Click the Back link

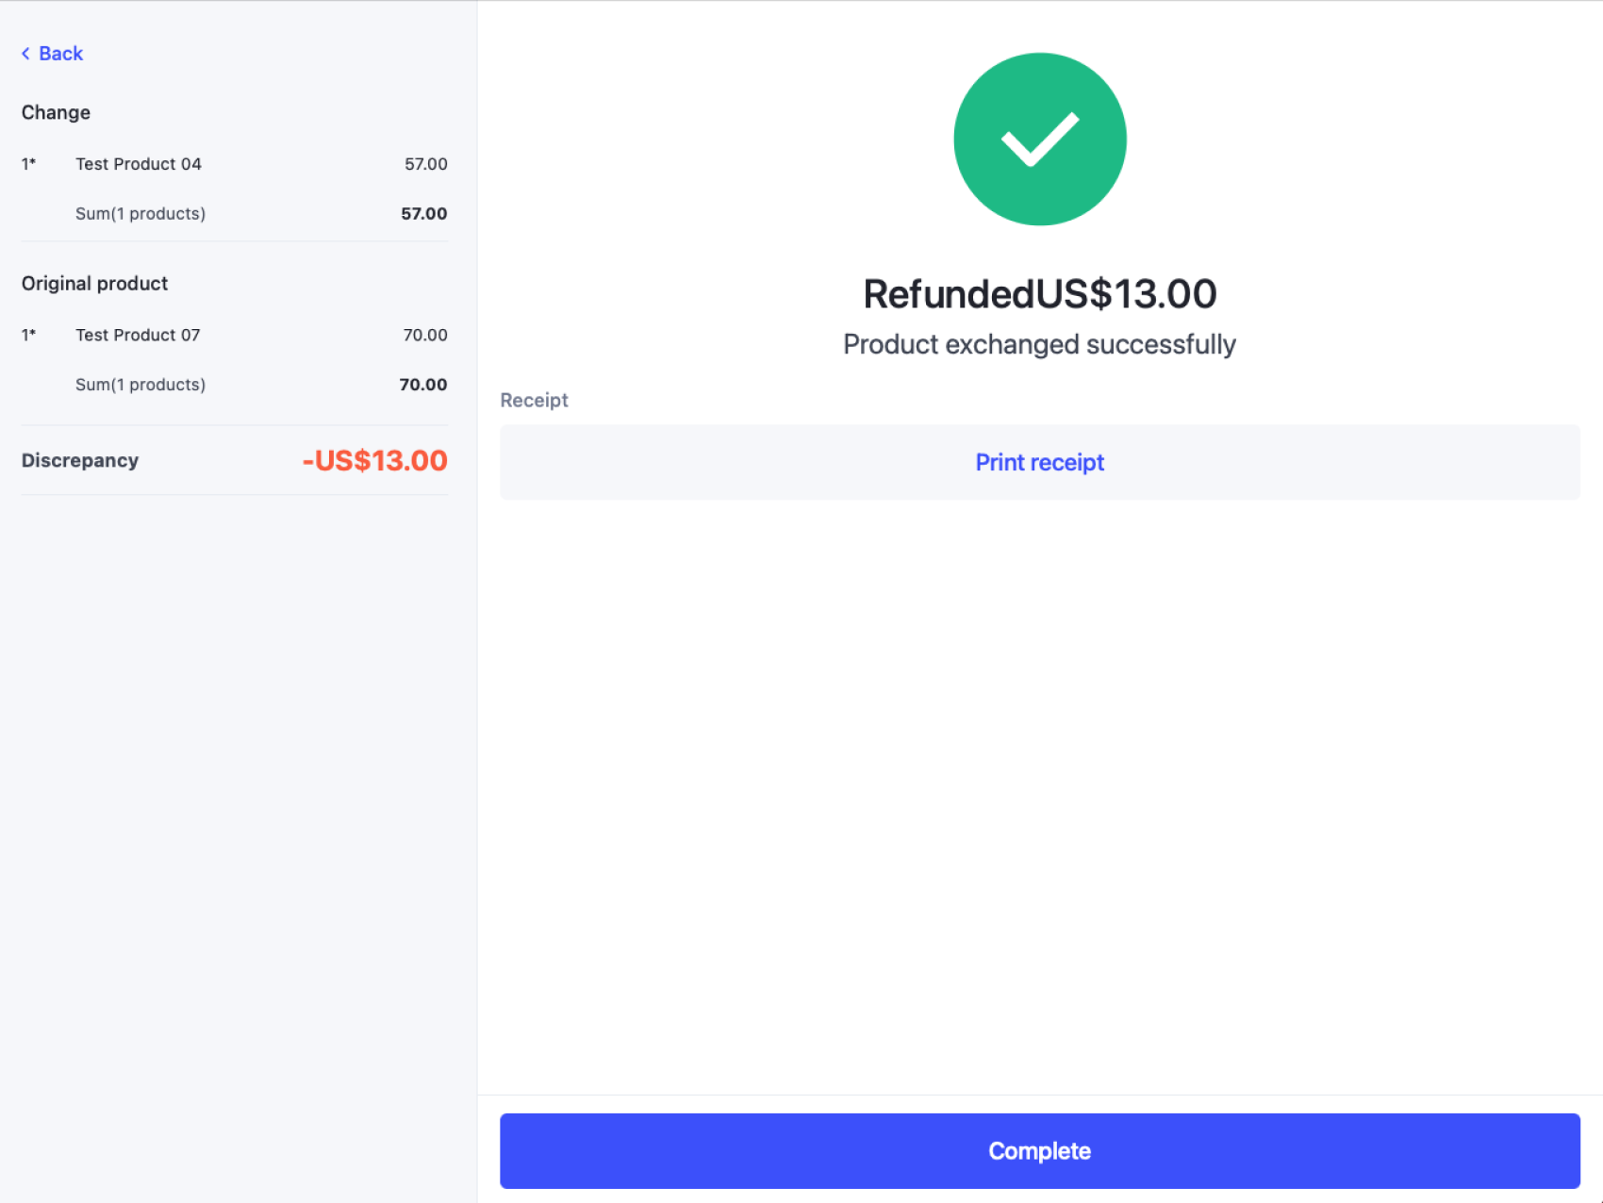click(x=60, y=53)
